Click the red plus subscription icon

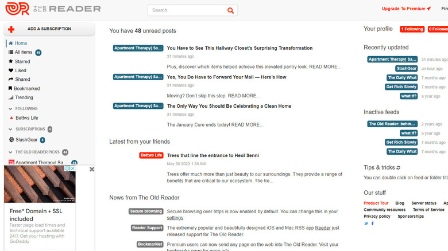pyautogui.click(x=11, y=29)
